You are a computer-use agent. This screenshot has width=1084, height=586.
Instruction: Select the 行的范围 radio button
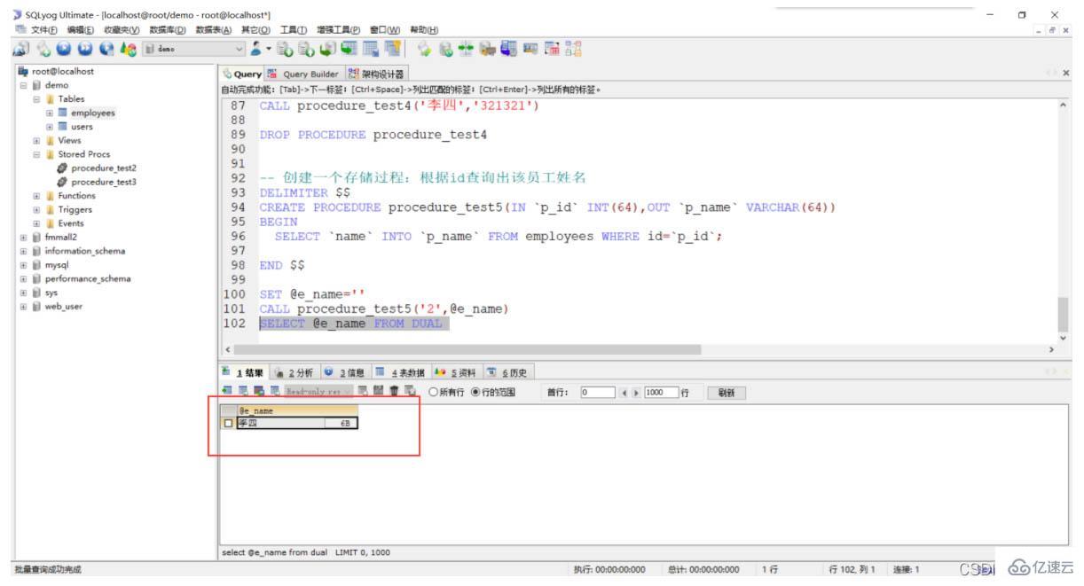476,393
